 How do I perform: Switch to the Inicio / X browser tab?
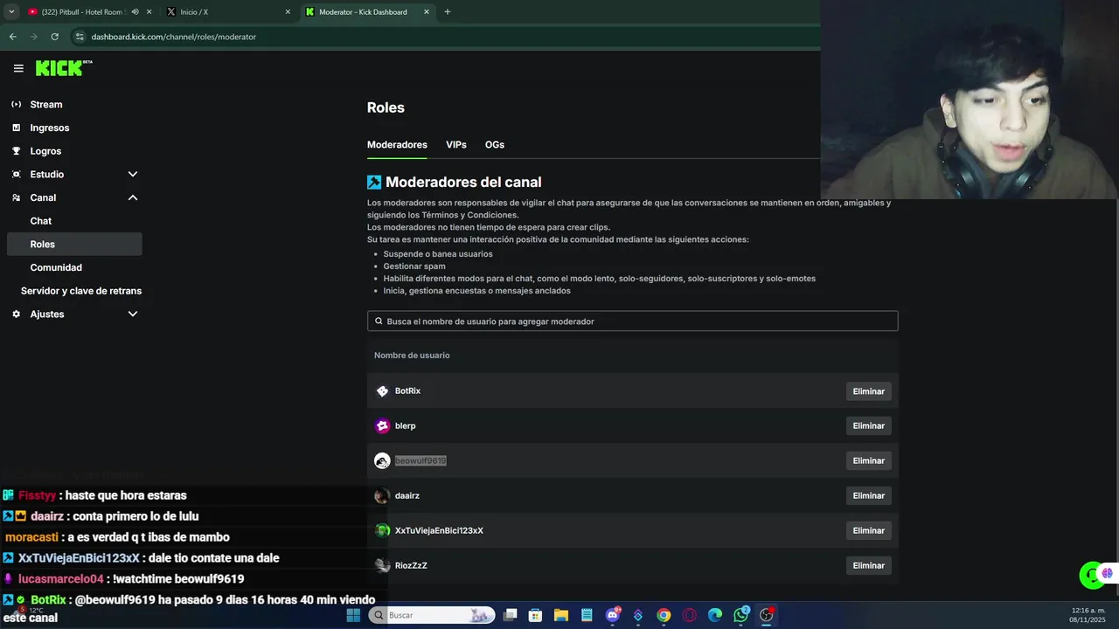coord(227,11)
